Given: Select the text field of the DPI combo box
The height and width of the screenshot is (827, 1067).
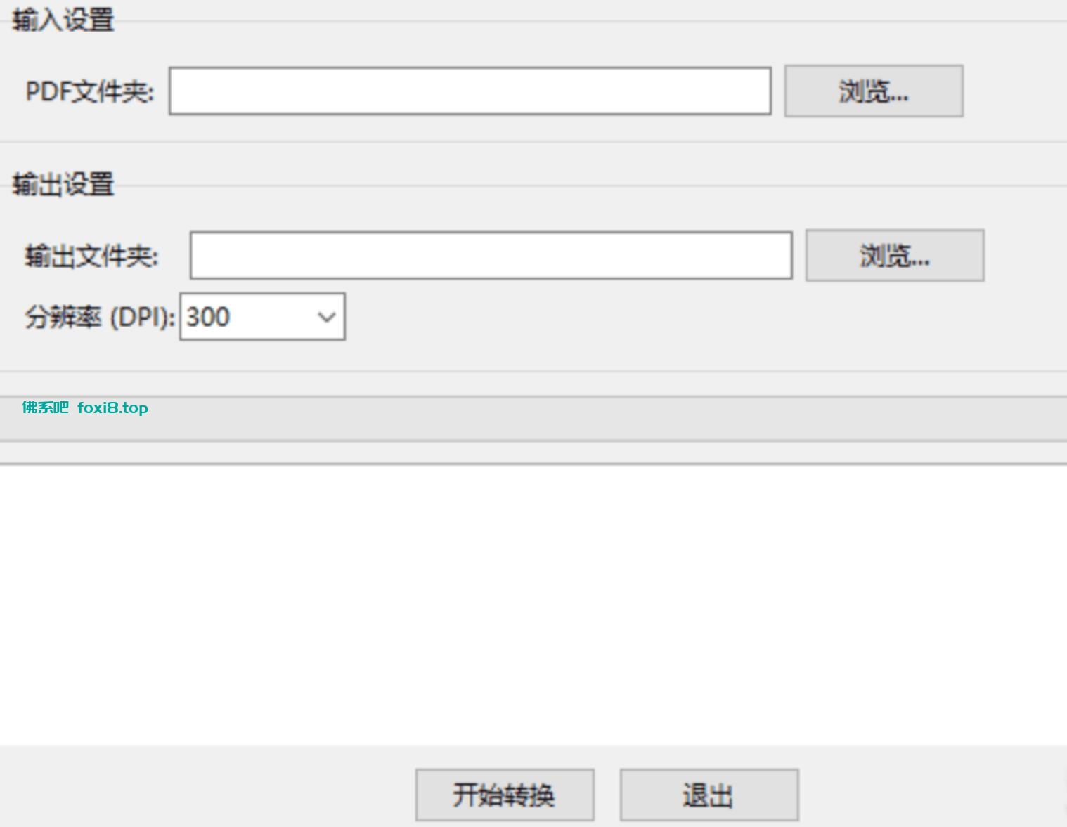Looking at the screenshot, I should click(239, 317).
